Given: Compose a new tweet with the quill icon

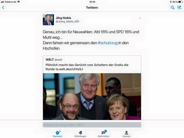Looking at the screenshot, I should [x=179, y=7].
